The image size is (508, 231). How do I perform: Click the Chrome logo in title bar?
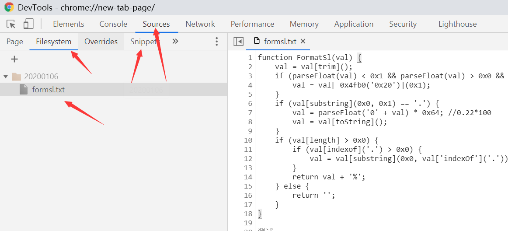[x=9, y=7]
